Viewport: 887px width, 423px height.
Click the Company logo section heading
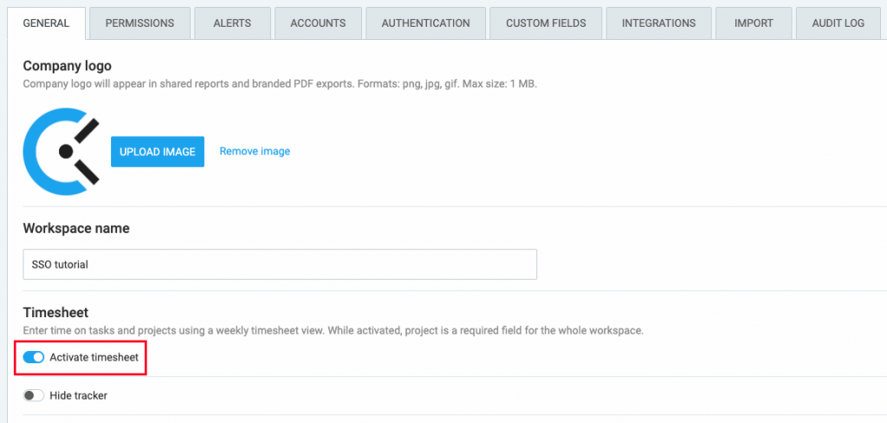tap(68, 66)
